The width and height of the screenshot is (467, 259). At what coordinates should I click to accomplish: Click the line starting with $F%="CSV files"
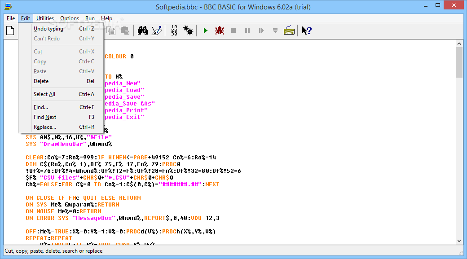pos(100,178)
